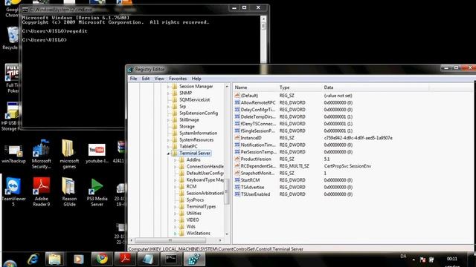Open the PS3 Media Server desktop shortcut
The image size is (476, 267).
pyautogui.click(x=97, y=192)
